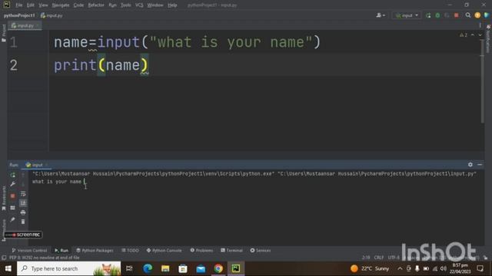492x276 pixels.
Task: Open editor tabs options menu
Action: (480, 25)
